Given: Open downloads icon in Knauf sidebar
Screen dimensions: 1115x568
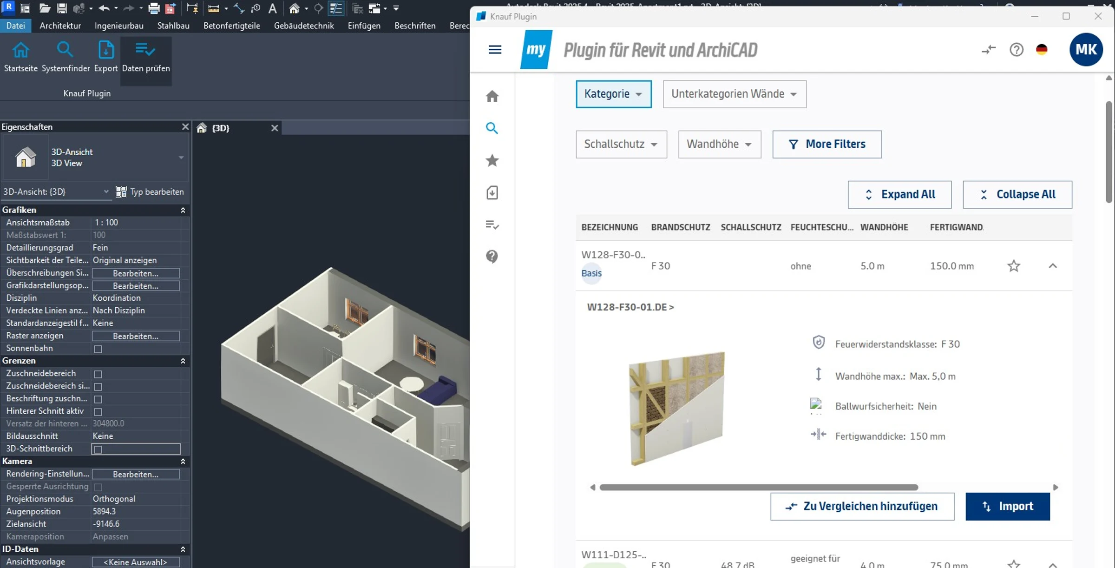Looking at the screenshot, I should (x=492, y=193).
